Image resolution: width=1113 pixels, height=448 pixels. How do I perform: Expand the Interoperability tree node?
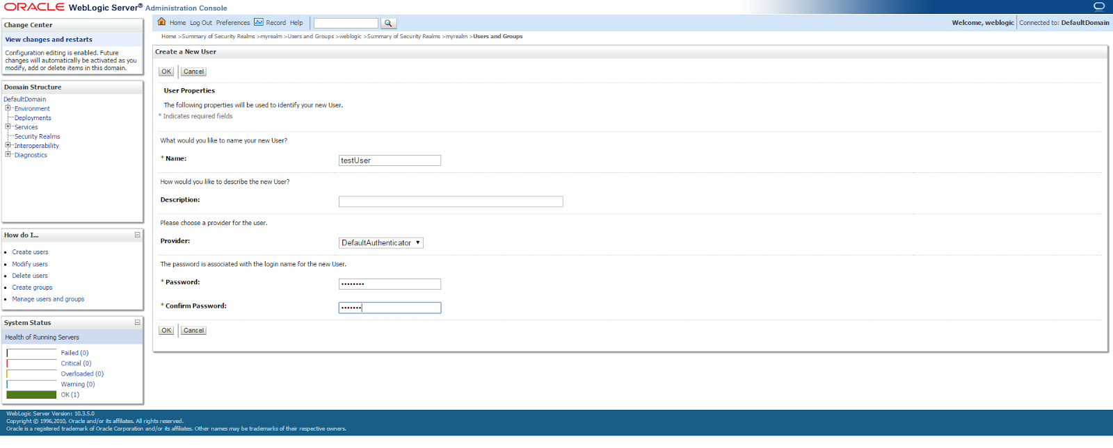(8, 145)
